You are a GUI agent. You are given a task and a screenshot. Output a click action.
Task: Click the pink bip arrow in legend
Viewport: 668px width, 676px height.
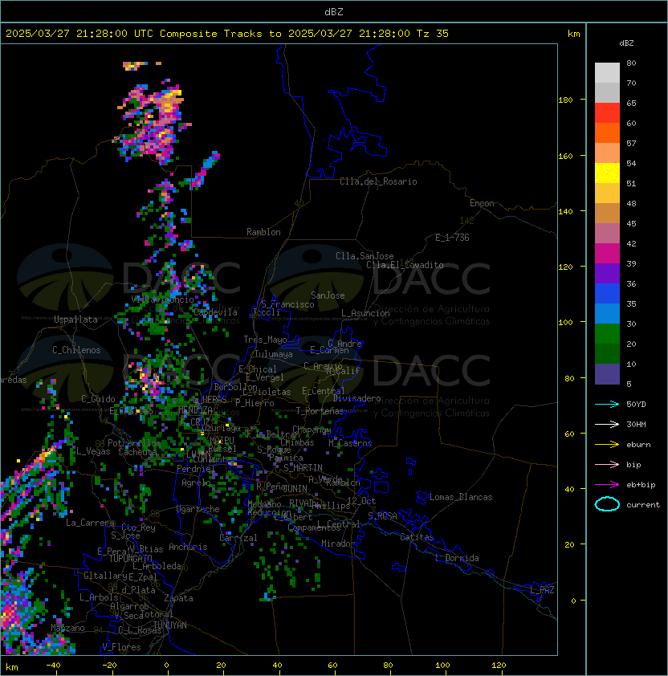[x=607, y=465]
